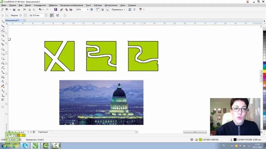The height and width of the screenshot is (149, 266).
Task: Expand the dropdown arrow after the red monitor icon
Action: coord(144,10)
